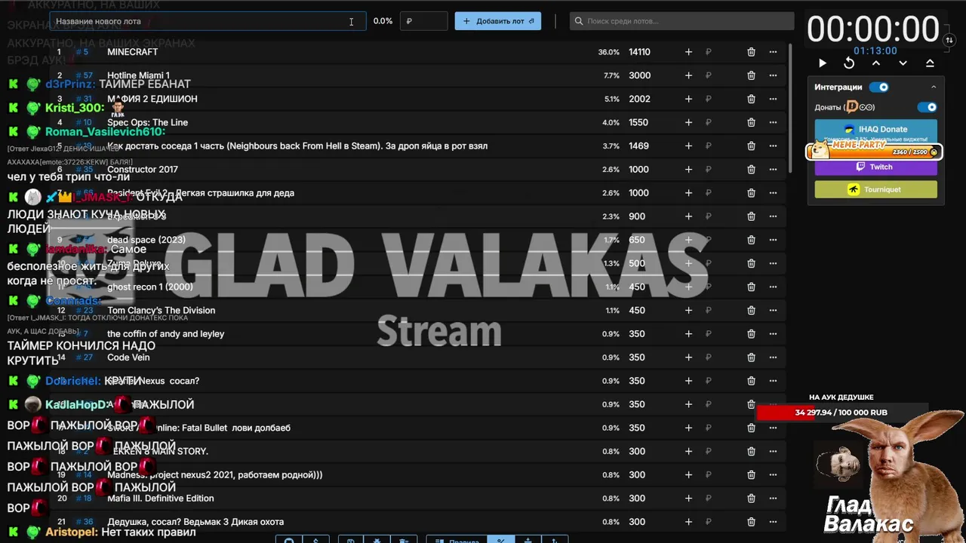
Task: Click the MEME PARTY progress bar
Action: [x=874, y=150]
